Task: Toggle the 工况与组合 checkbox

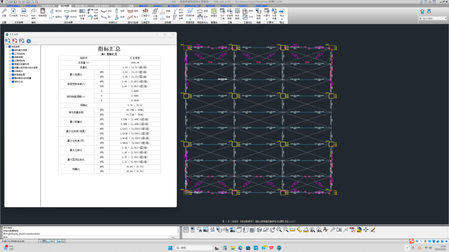Action: pyautogui.click(x=13, y=53)
